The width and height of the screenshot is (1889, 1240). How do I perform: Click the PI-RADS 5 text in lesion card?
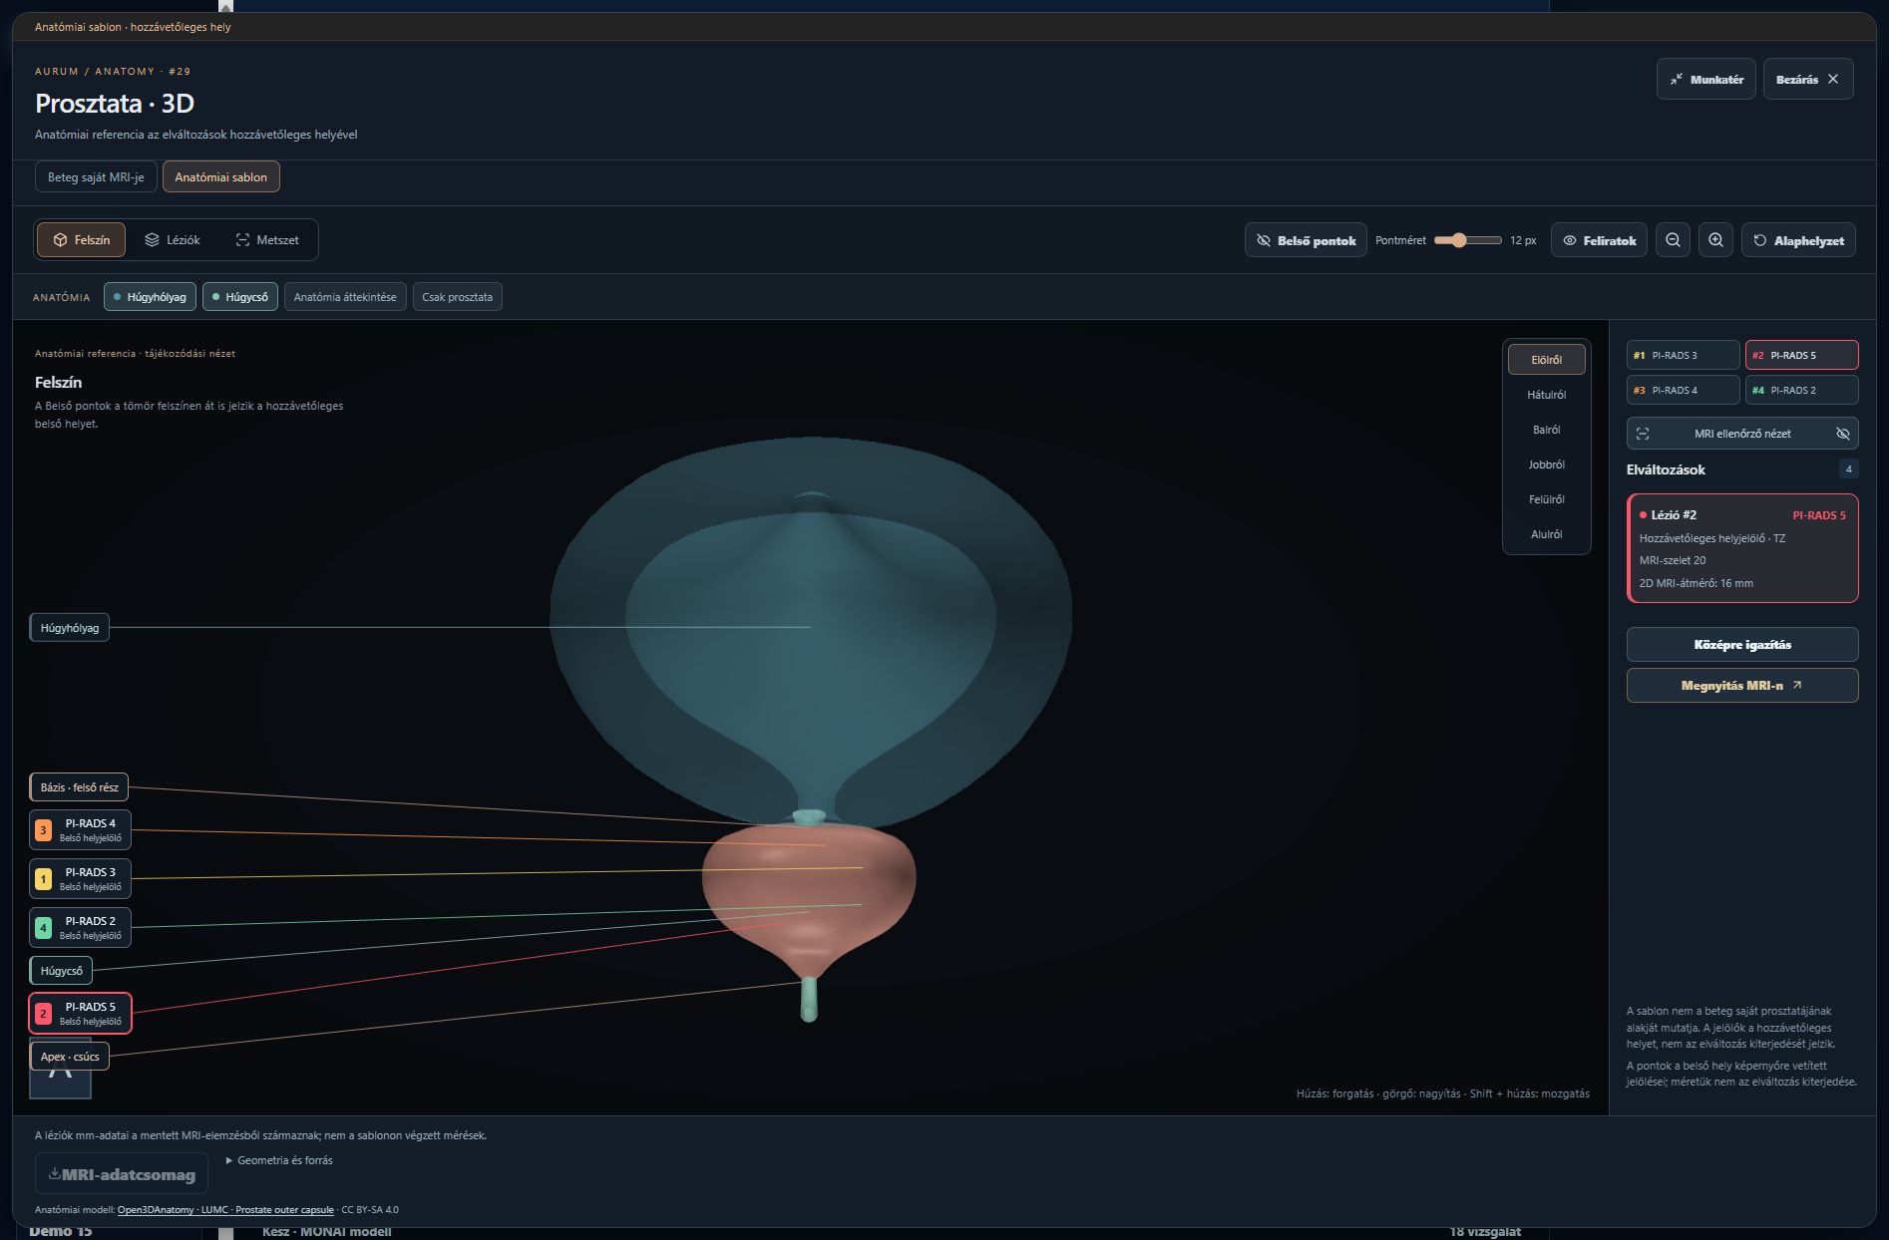pyautogui.click(x=1818, y=515)
